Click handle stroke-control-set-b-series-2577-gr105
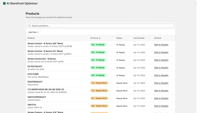Viewport: 202px width, 113px height. [x=45, y=62]
